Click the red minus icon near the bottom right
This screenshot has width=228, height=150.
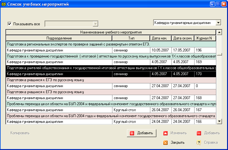(x=199, y=133)
